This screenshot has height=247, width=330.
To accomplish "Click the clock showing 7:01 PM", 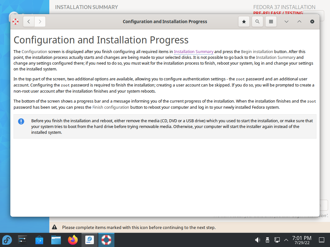I will [x=302, y=240].
